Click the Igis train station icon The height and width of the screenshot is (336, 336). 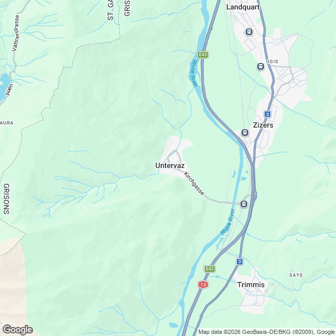point(260,67)
